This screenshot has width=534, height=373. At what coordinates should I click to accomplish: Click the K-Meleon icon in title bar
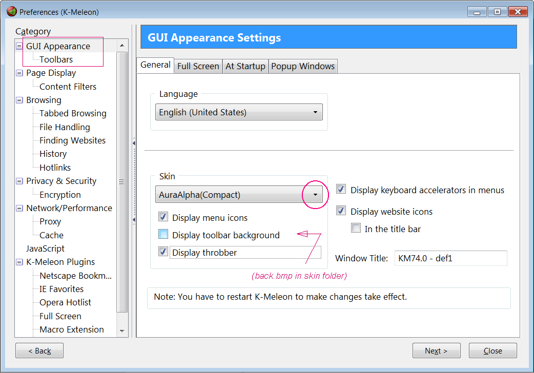[11, 11]
